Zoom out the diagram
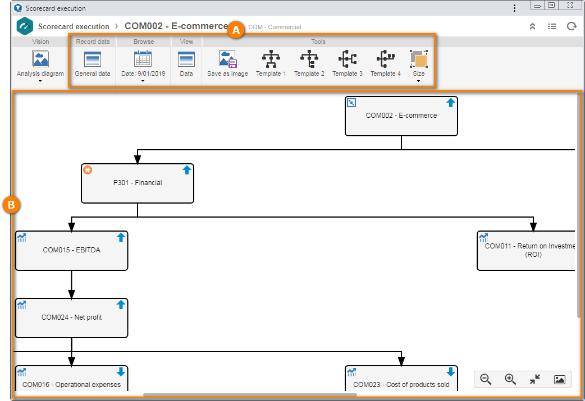585x401 pixels. point(486,379)
